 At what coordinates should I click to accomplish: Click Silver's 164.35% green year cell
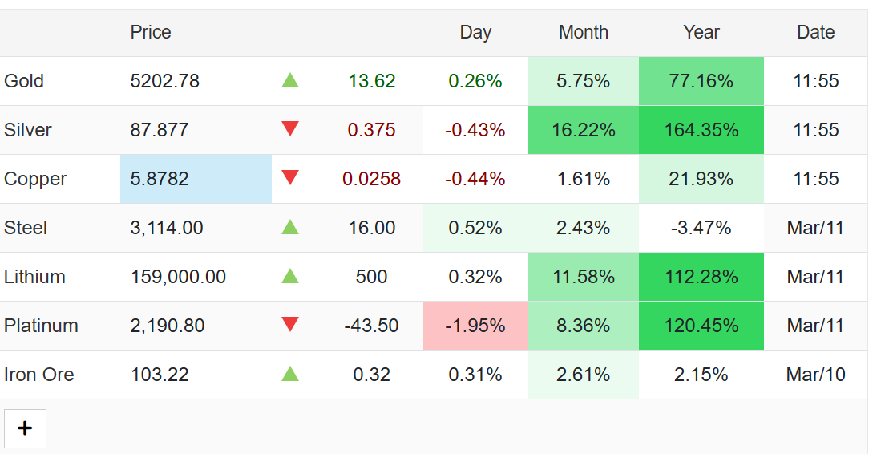point(701,130)
